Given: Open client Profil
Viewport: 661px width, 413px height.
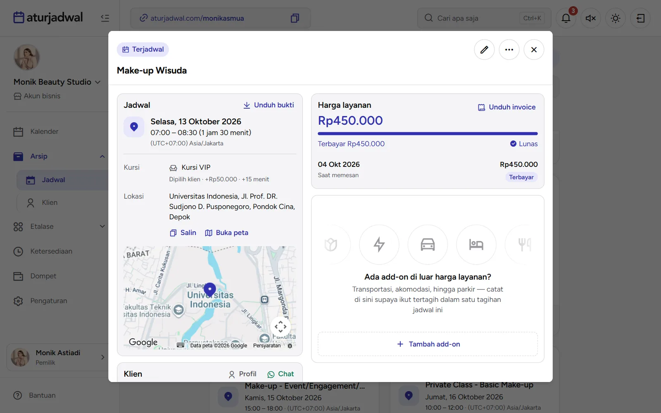Looking at the screenshot, I should pos(243,374).
